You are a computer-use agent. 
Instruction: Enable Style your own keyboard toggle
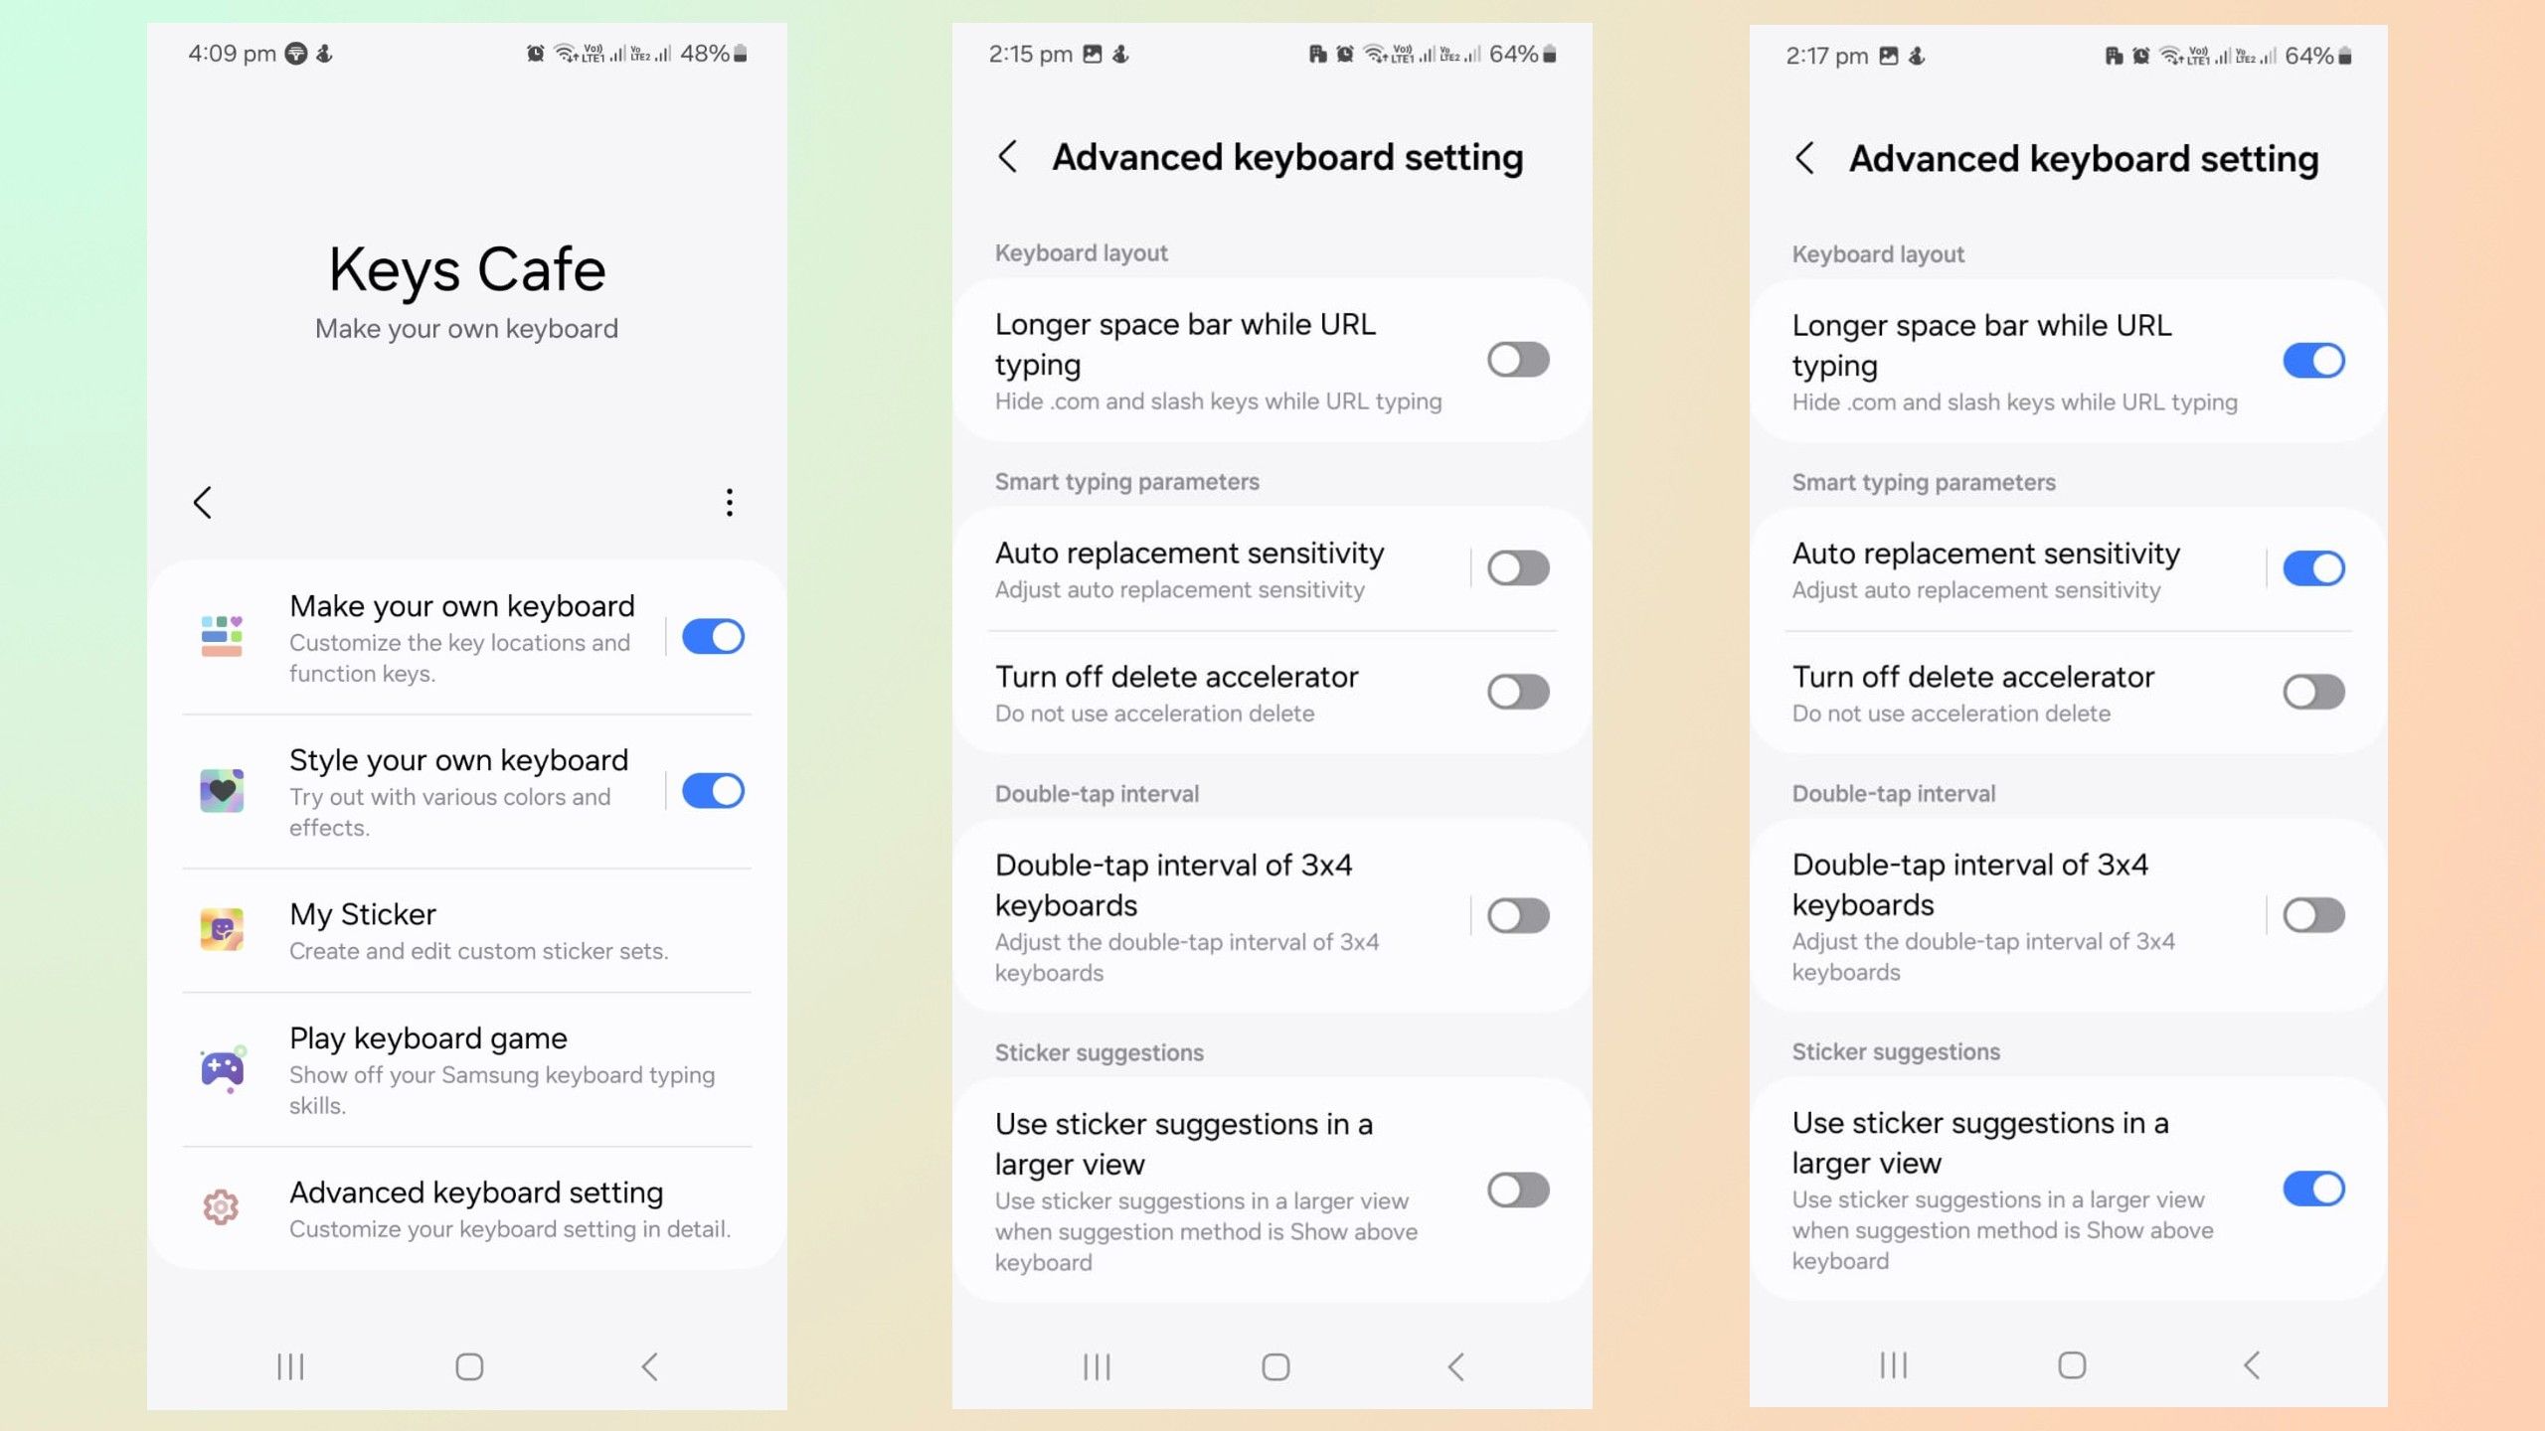pos(713,791)
